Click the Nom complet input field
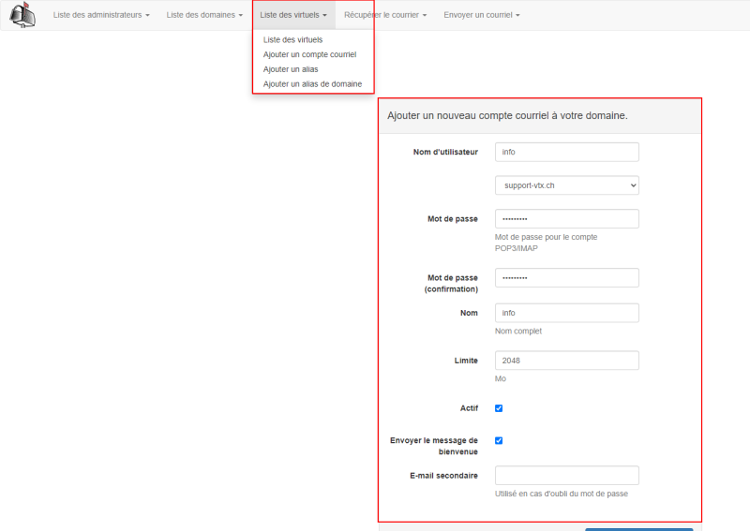 click(567, 313)
